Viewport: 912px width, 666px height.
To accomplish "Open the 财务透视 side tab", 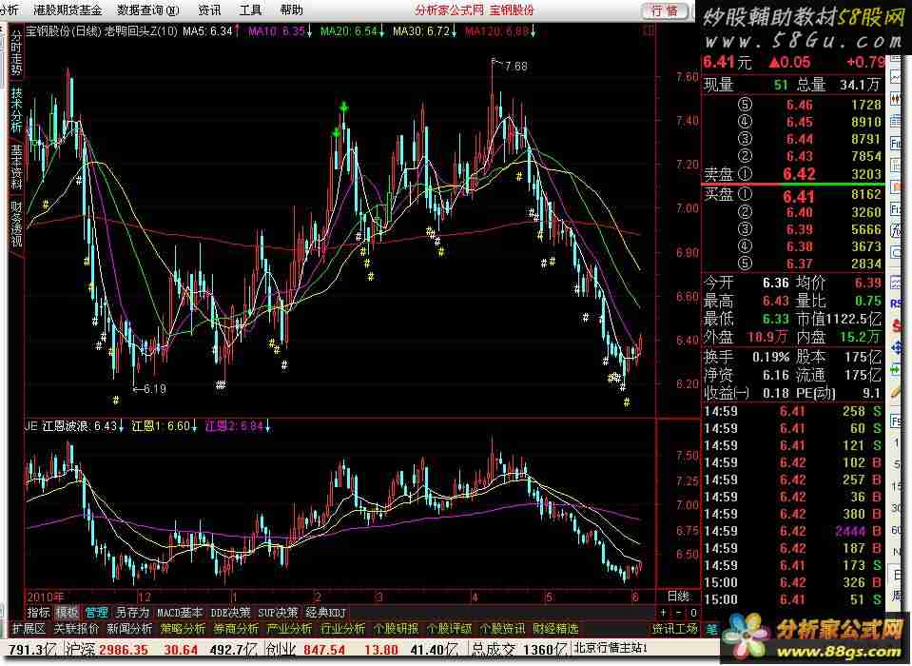I will coord(16,224).
